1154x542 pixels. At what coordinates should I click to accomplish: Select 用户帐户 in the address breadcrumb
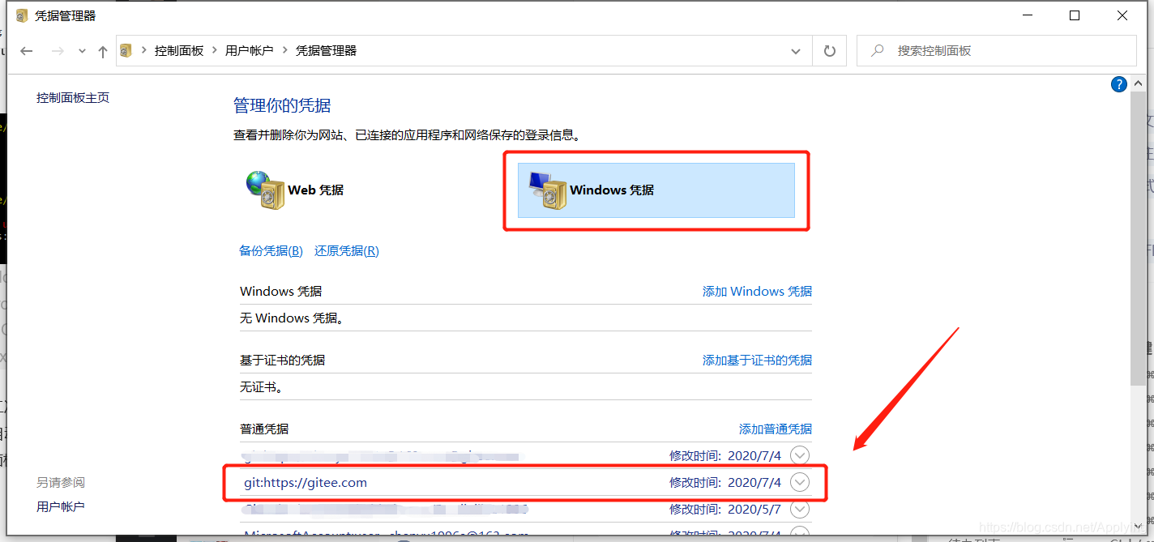[x=250, y=50]
